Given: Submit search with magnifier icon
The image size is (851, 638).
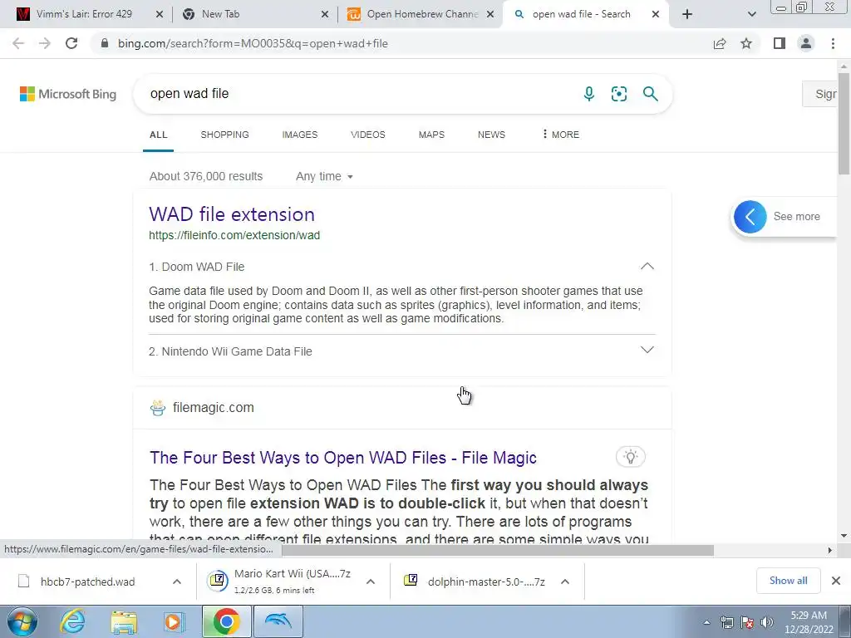Looking at the screenshot, I should (x=650, y=94).
